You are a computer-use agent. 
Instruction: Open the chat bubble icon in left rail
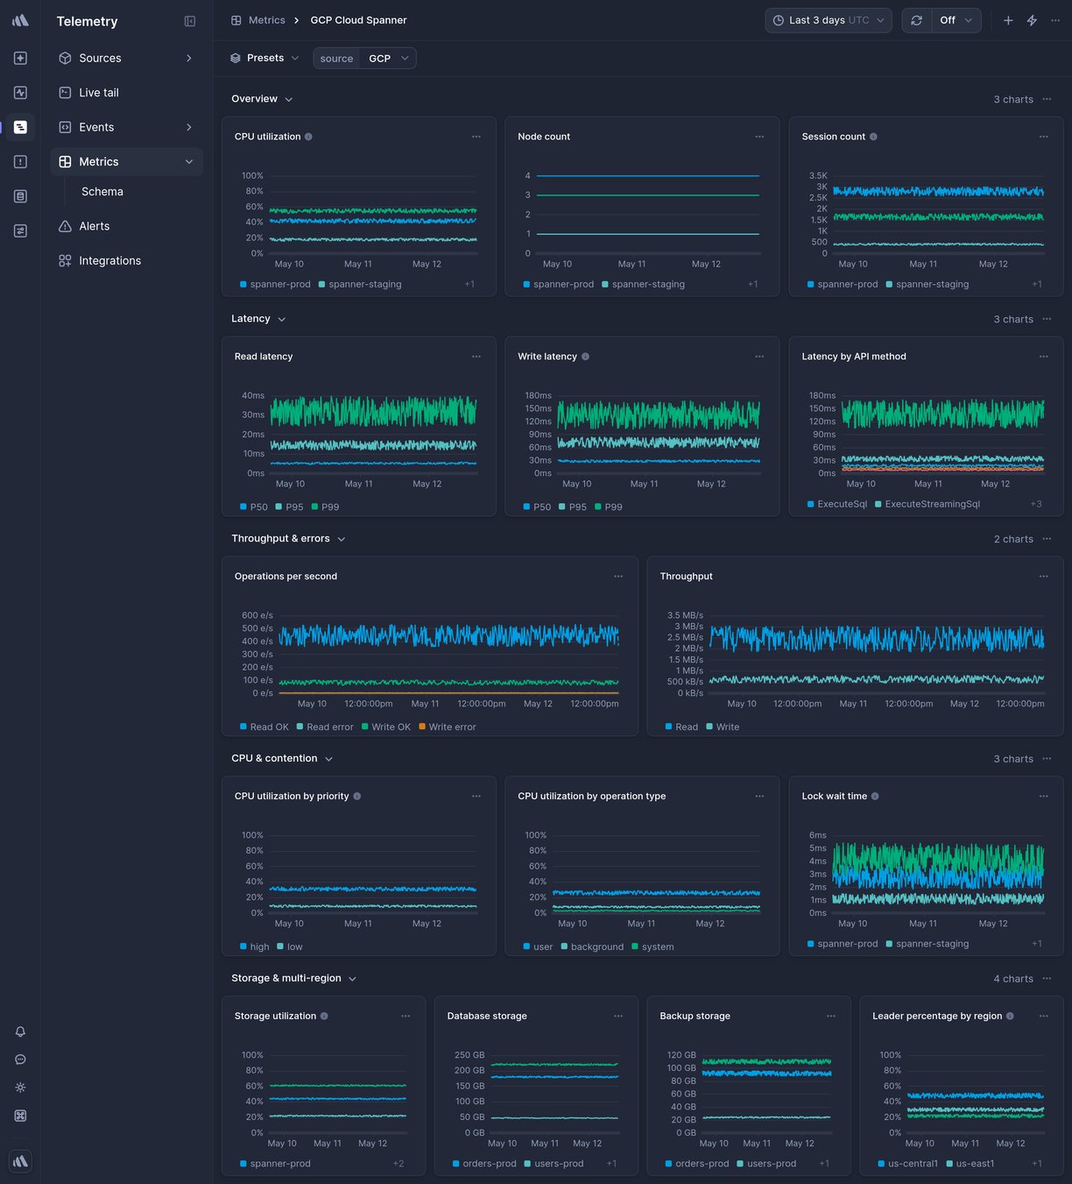(20, 1060)
